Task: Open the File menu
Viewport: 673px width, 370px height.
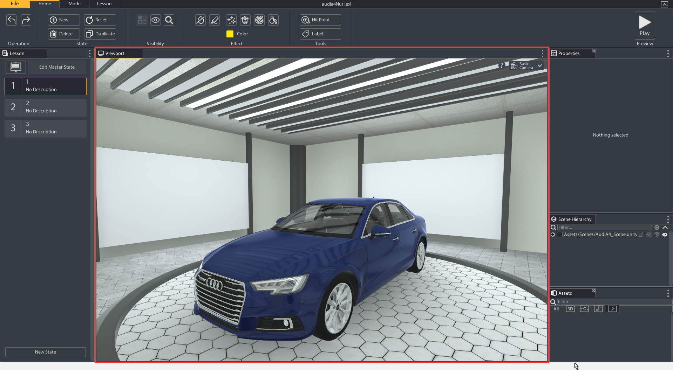Action: (15, 4)
